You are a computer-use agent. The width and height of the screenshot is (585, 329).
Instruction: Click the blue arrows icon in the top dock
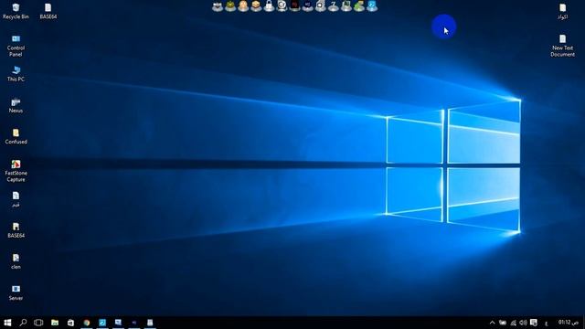(372, 6)
